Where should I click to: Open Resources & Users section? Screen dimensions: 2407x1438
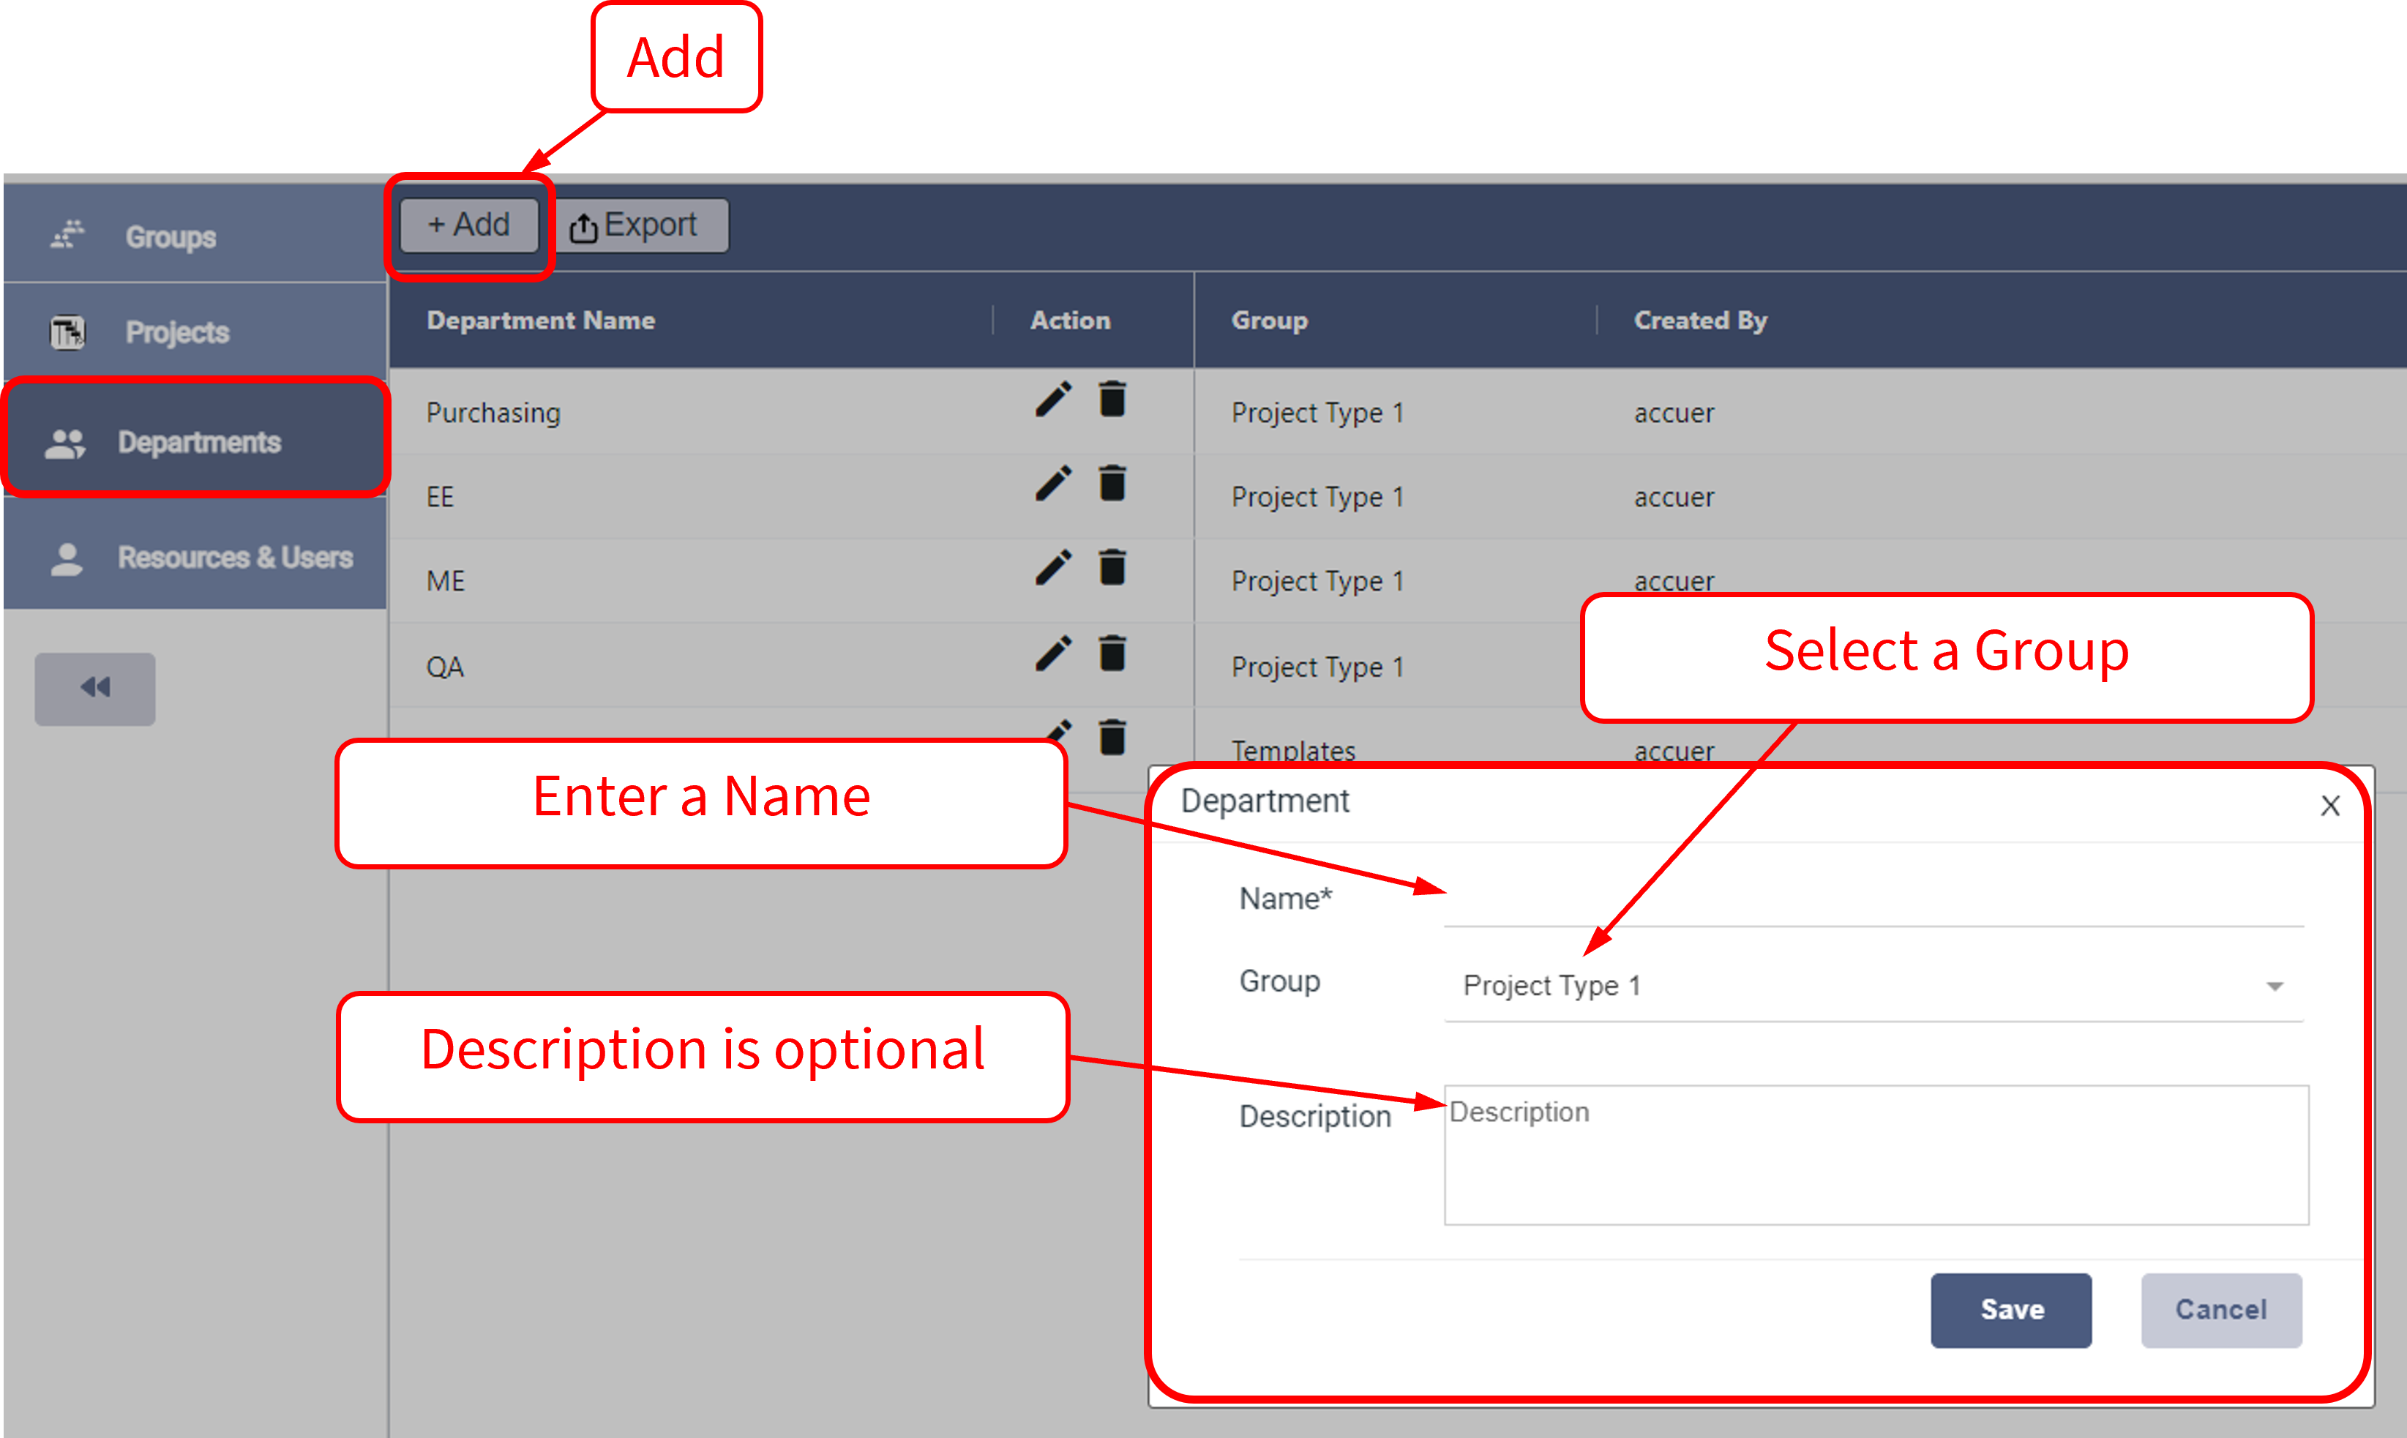[233, 558]
